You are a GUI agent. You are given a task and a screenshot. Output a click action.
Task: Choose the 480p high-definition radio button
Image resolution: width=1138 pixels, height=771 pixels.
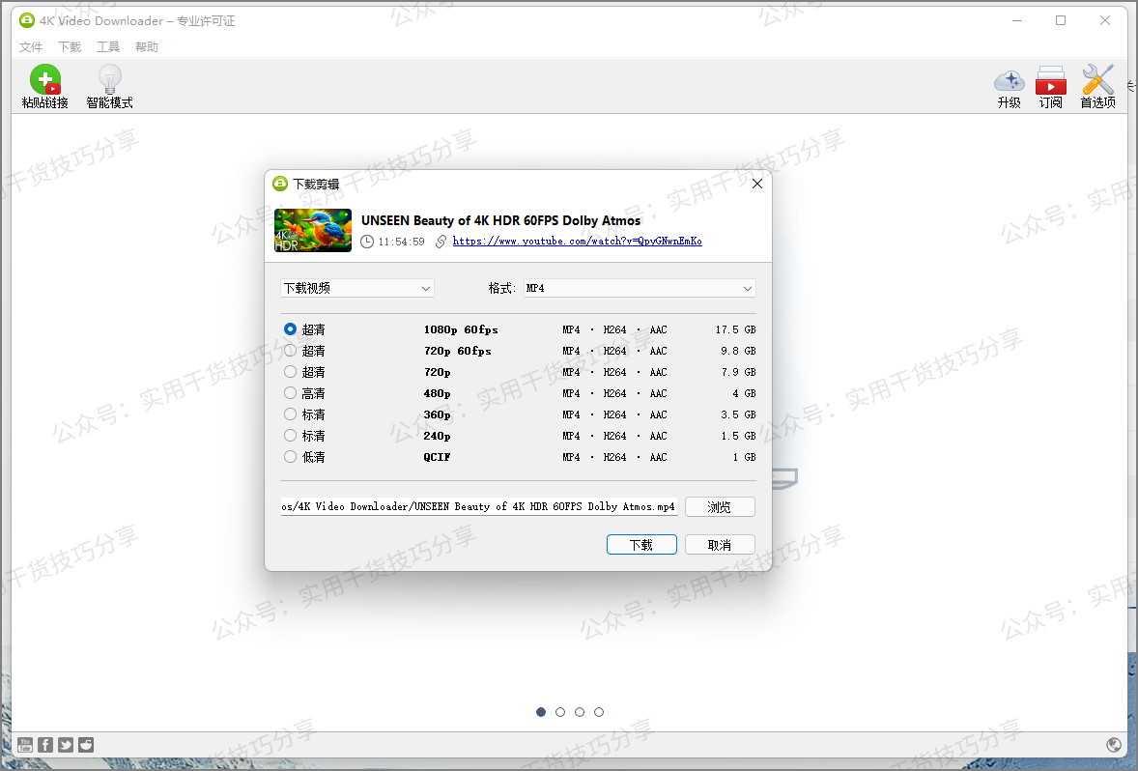click(291, 393)
